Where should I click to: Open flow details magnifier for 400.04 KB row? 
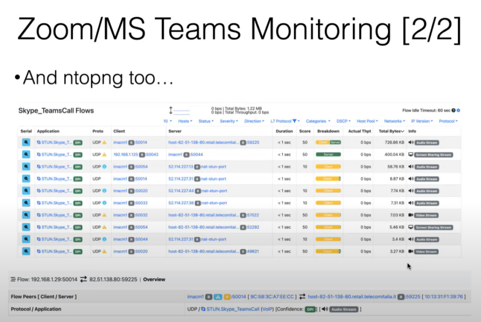26,154
